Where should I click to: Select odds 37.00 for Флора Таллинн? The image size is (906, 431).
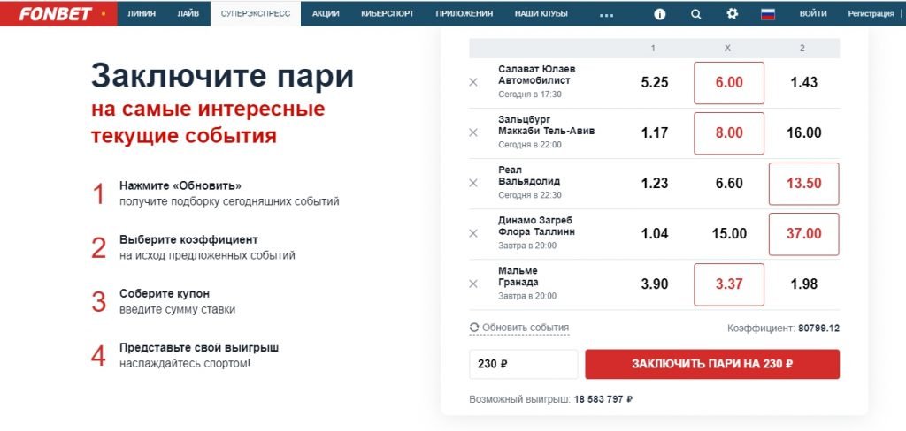pos(803,234)
